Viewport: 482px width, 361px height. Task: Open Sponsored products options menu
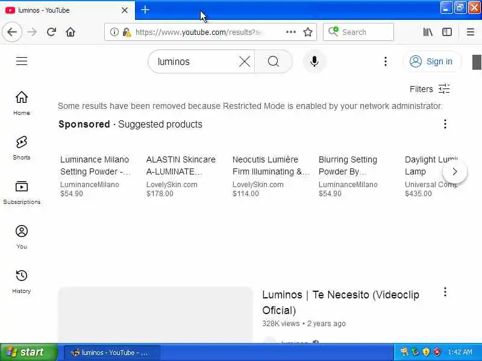tap(445, 124)
